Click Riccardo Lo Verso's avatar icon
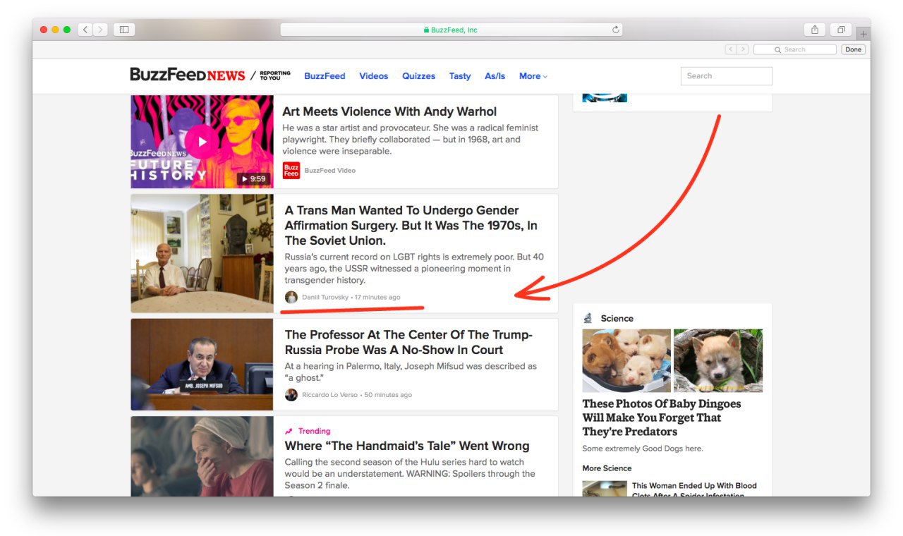This screenshot has width=903, height=536. coord(291,395)
